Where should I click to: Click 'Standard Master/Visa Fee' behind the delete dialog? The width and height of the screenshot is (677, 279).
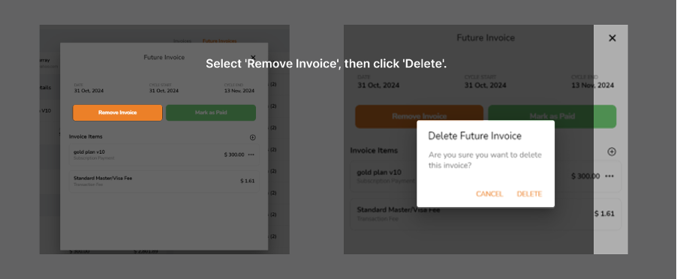[x=398, y=210]
